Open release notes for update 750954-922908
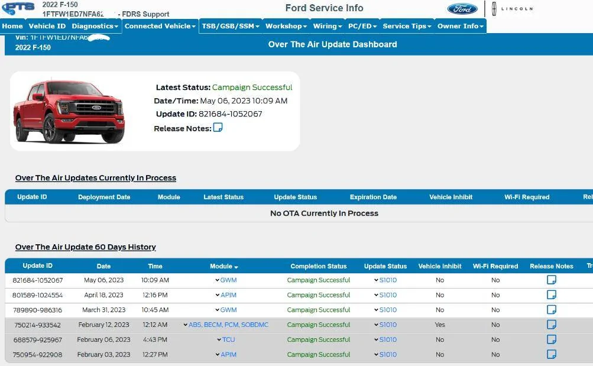Screen dimensions: 593x366 [x=552, y=354]
